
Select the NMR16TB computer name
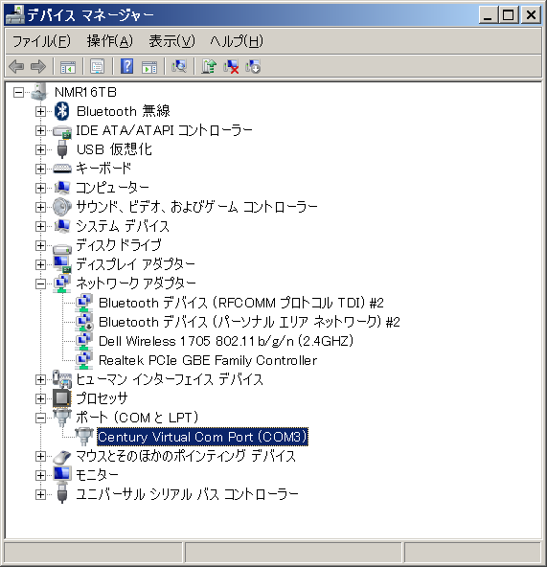coord(86,92)
